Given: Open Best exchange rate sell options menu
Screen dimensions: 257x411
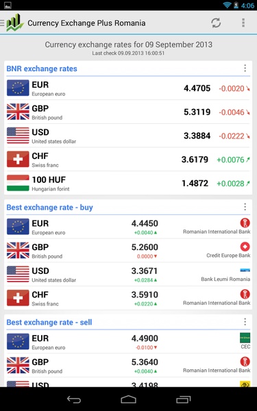Looking at the screenshot, I should (245, 322).
